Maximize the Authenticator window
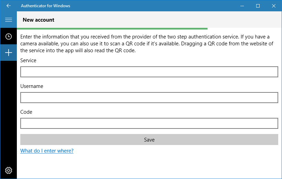 click(258, 6)
